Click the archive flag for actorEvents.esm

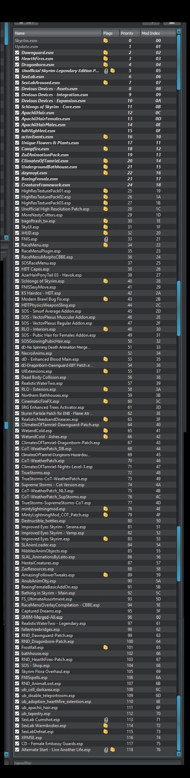[x=106, y=137]
